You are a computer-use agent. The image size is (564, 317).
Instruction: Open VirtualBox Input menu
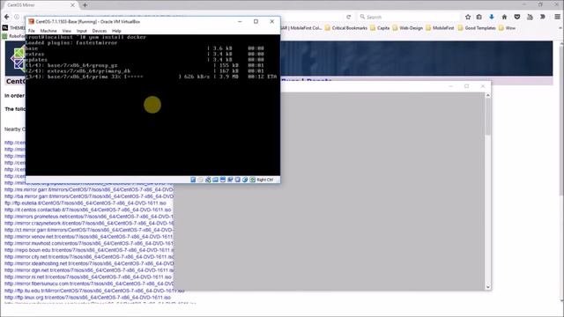(x=82, y=31)
